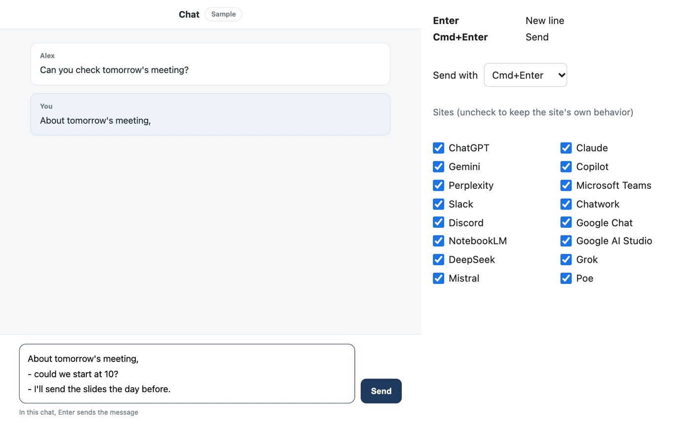Image resolution: width=691 pixels, height=427 pixels.
Task: Uncheck the Chatwork checkbox
Action: pyautogui.click(x=566, y=204)
